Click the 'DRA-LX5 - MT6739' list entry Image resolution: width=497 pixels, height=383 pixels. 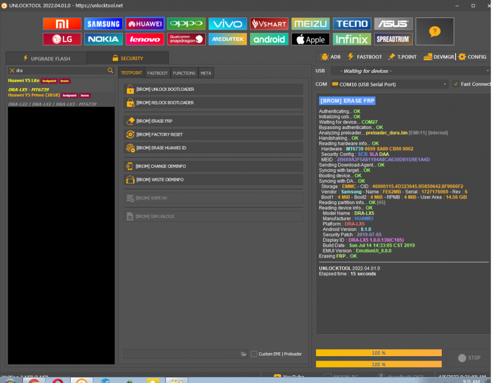28,90
